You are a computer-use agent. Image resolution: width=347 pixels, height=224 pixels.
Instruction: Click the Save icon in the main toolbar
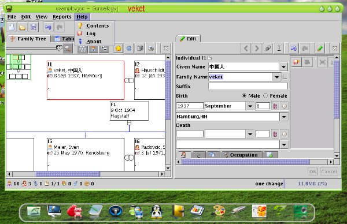tap(34, 27)
